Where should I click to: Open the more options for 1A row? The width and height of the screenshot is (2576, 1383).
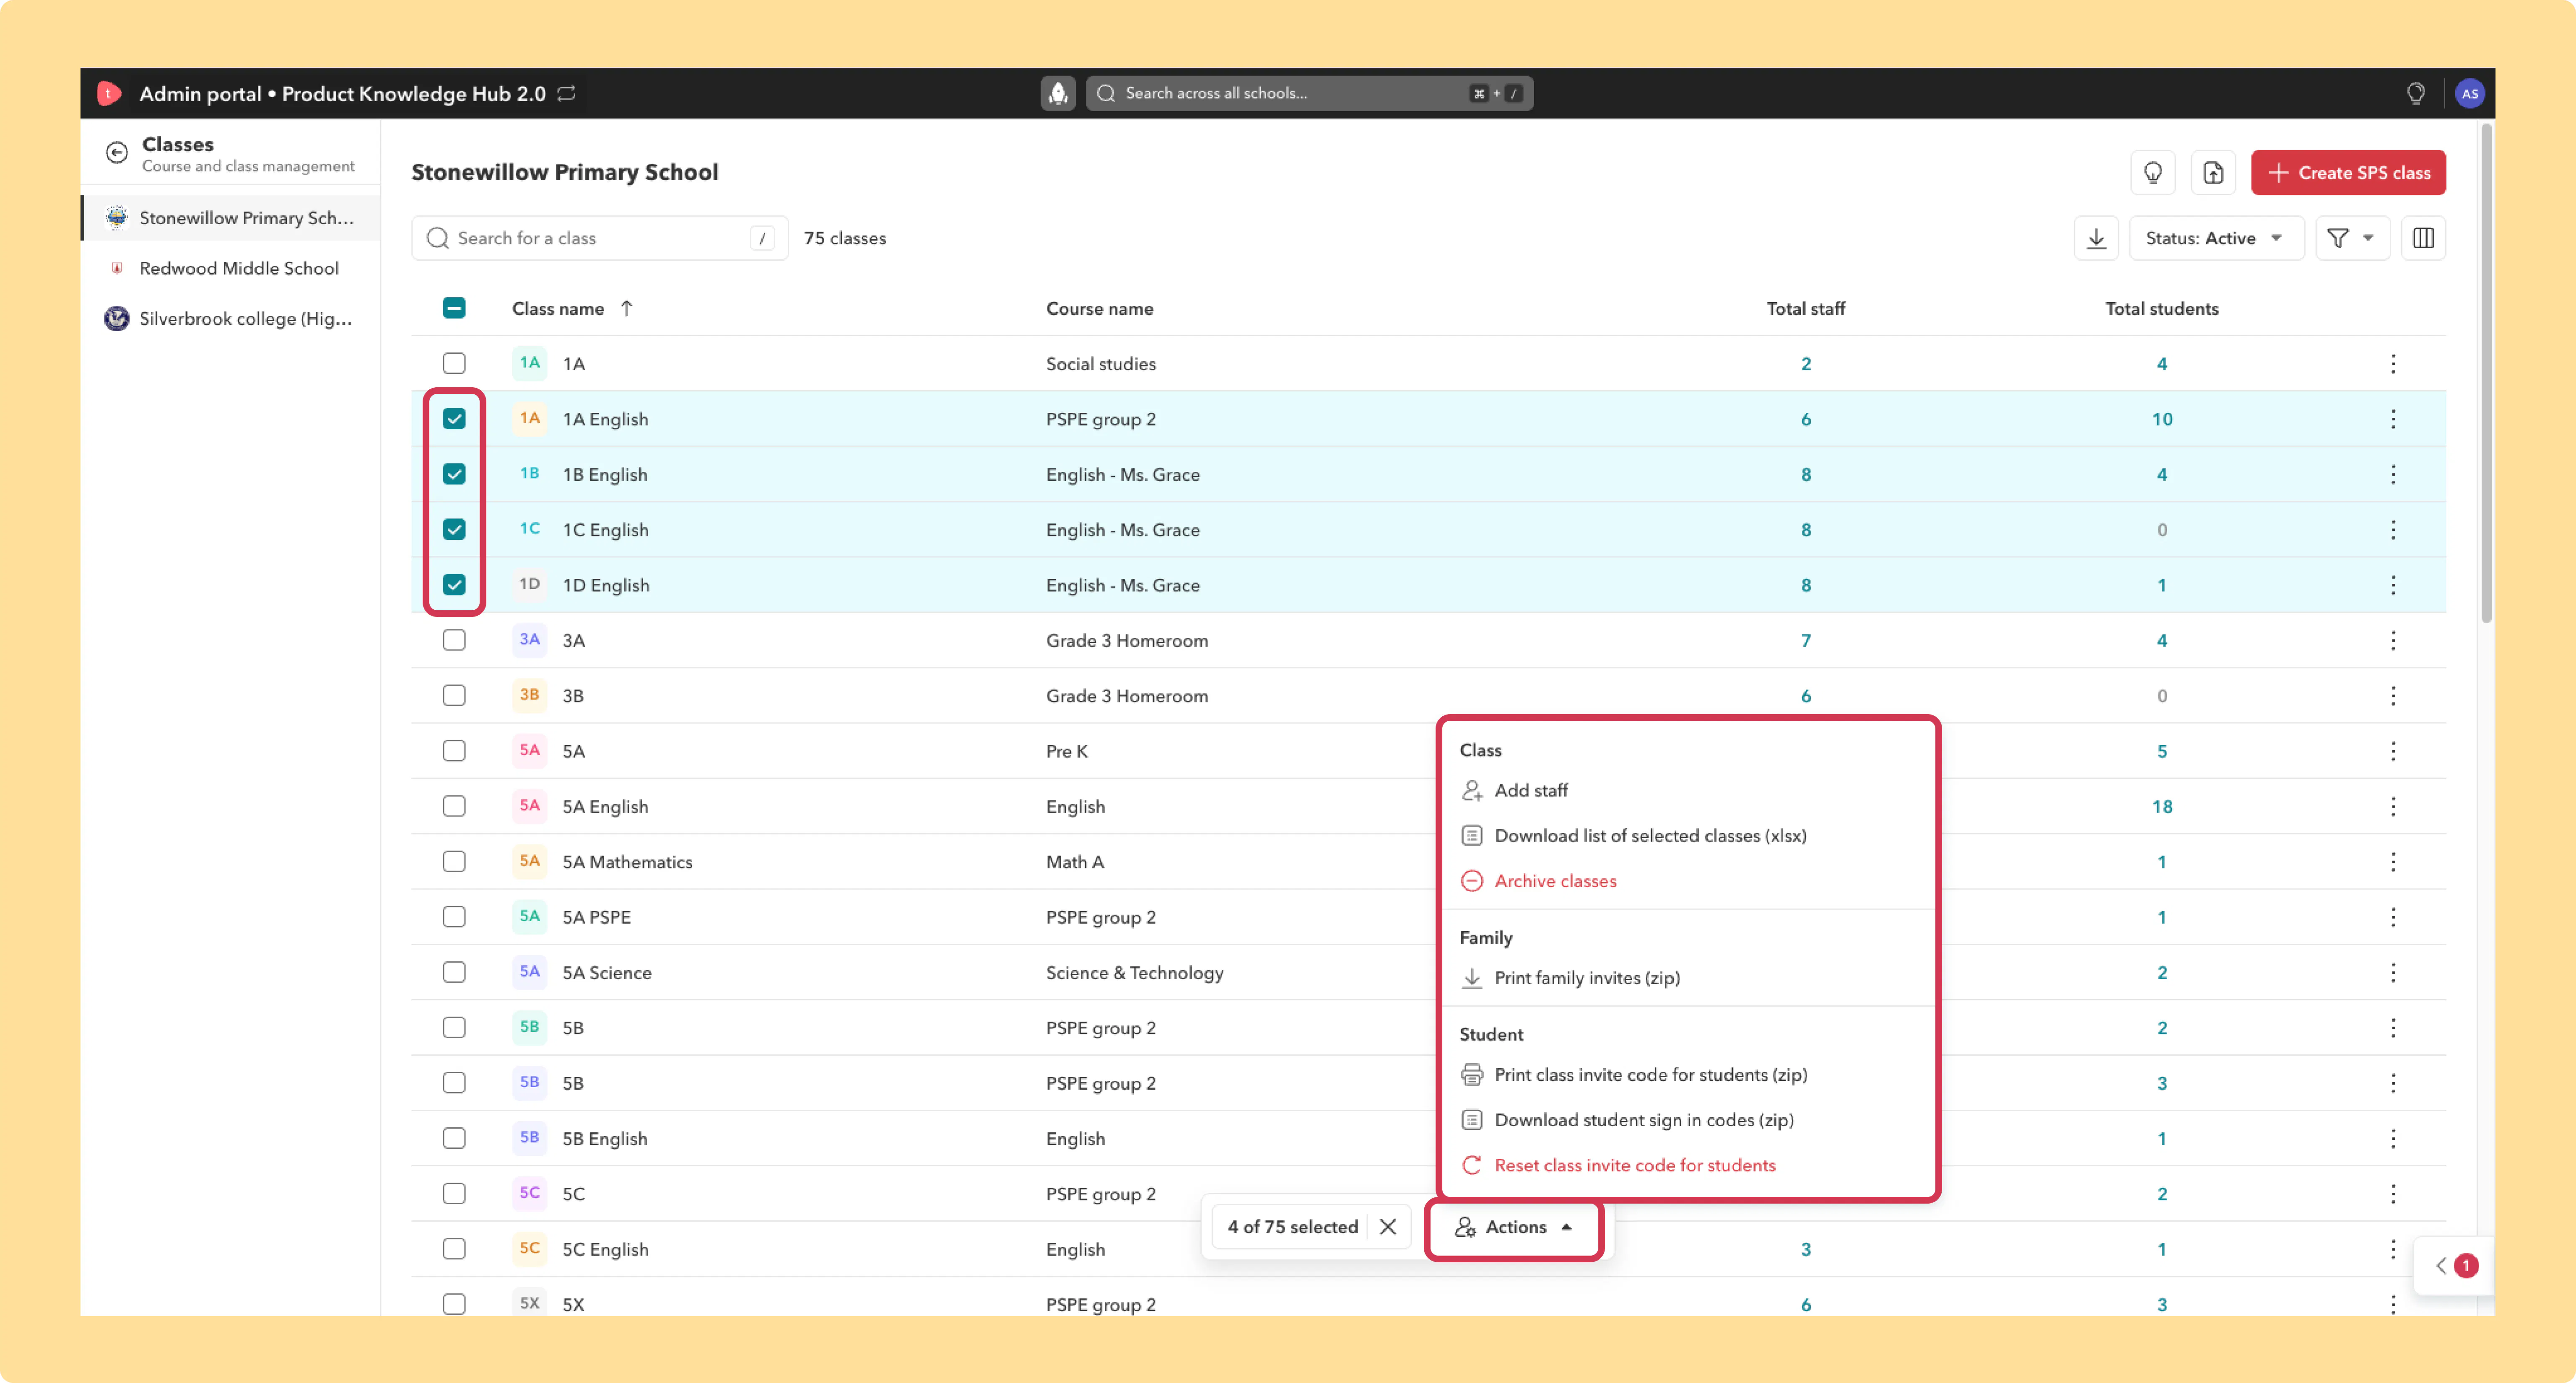[2393, 364]
